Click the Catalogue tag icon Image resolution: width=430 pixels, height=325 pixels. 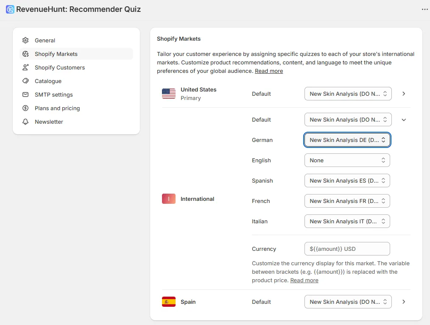coord(25,81)
